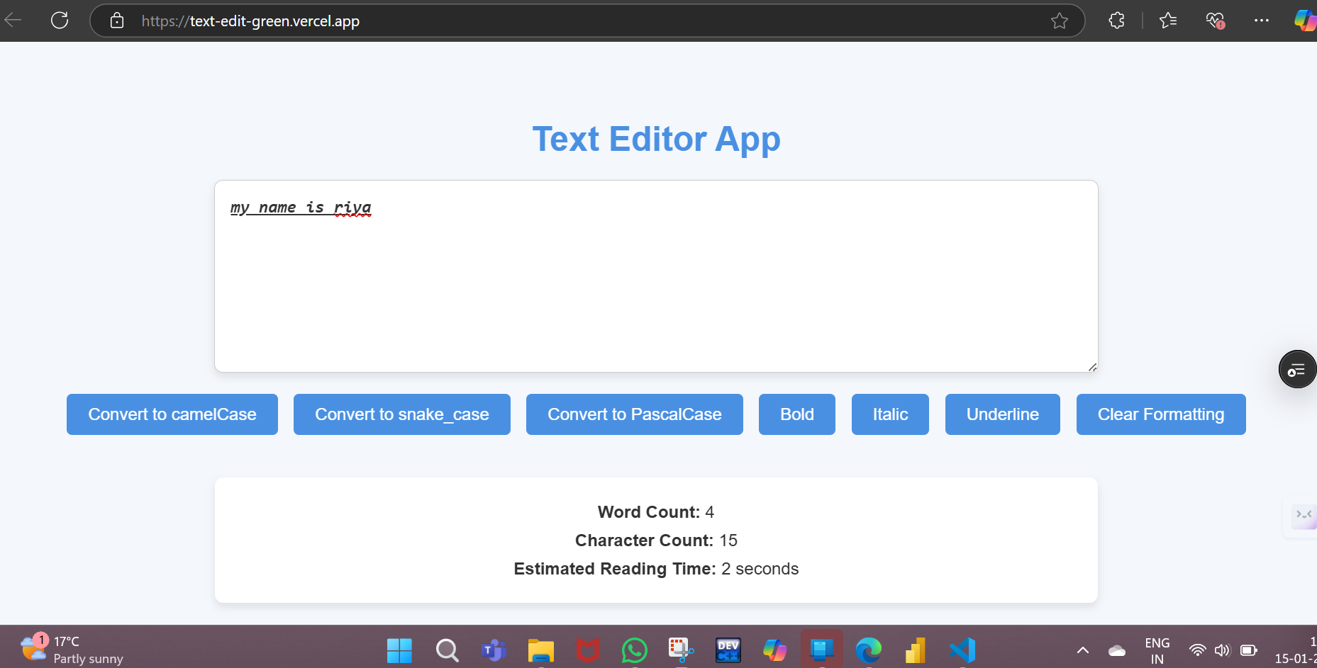Open Browser essentials heart icon
Screen dimensions: 1317x668
[x=1215, y=21]
